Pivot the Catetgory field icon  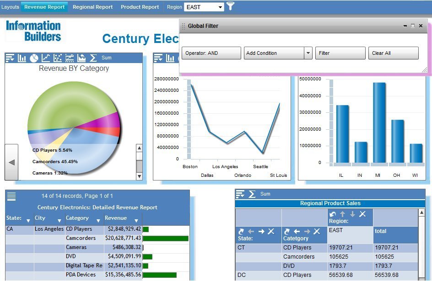[x=287, y=232]
